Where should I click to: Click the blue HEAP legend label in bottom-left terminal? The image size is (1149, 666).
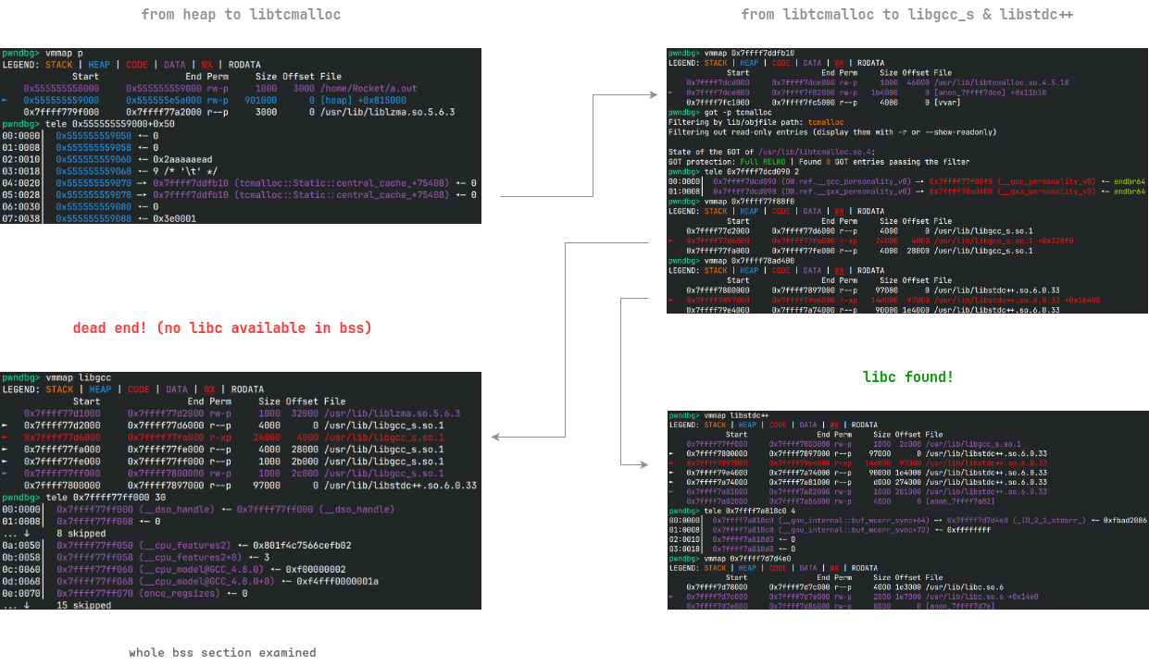point(100,389)
